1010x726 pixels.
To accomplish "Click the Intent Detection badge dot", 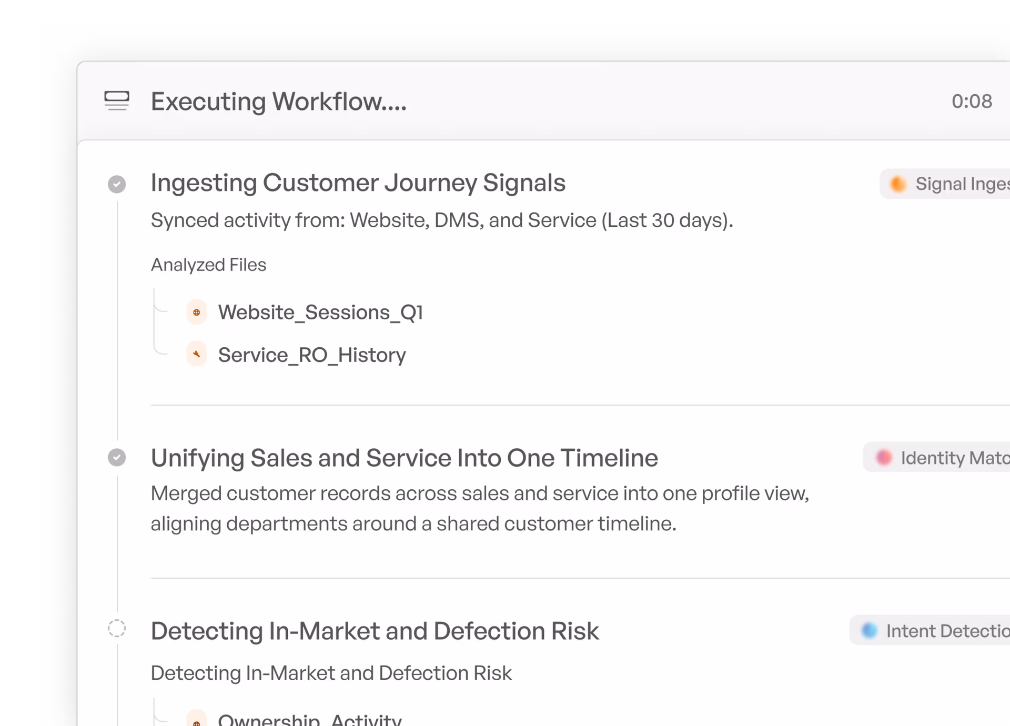I will [868, 630].
